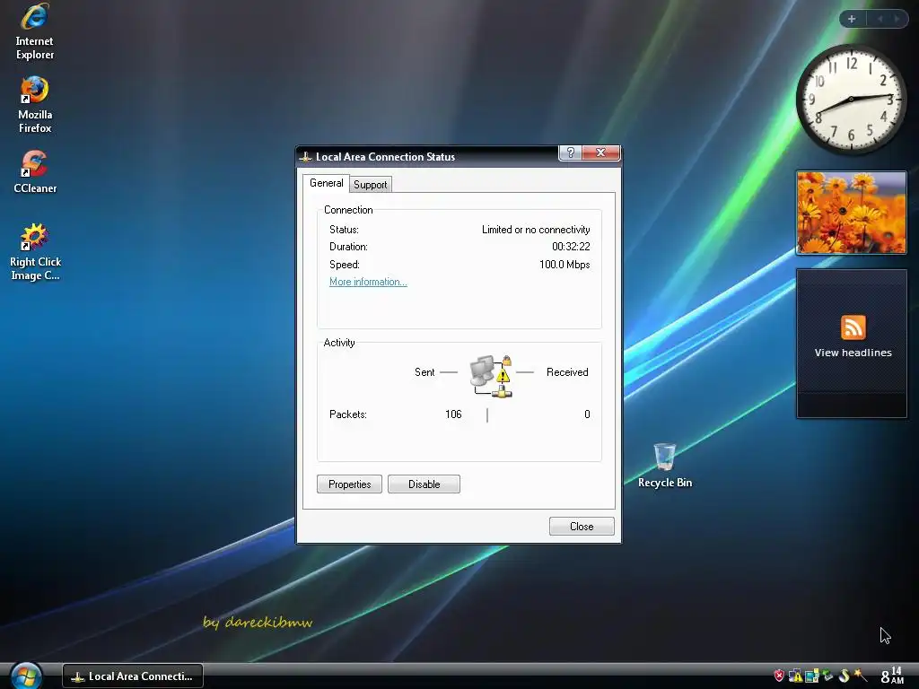Click the RSS feed icon in headlines gadget
919x689 pixels.
tap(853, 327)
